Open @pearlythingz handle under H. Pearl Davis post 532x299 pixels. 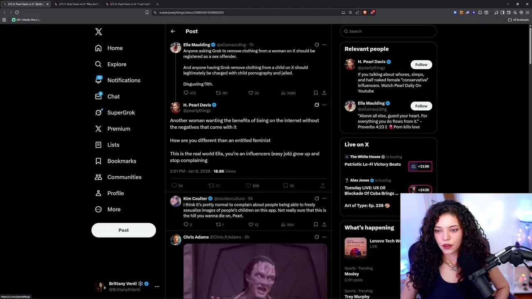click(197, 111)
